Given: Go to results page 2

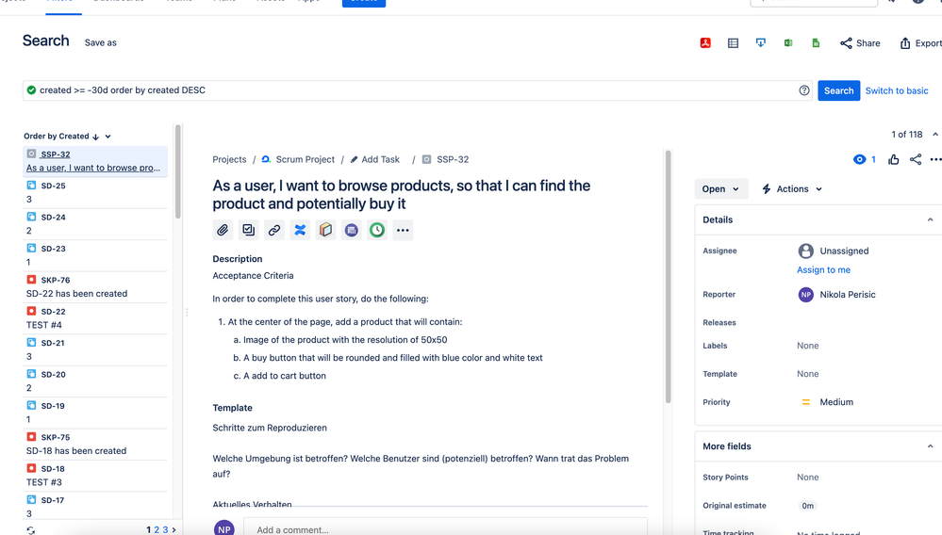Looking at the screenshot, I should click(x=157, y=529).
